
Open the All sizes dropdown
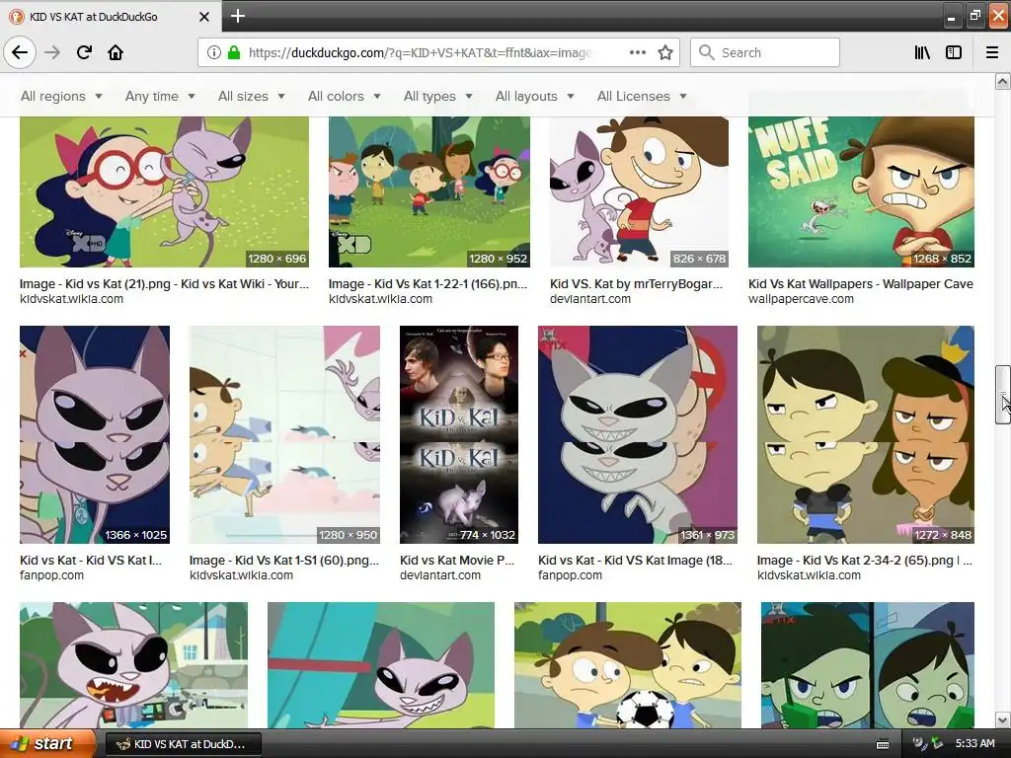tap(252, 96)
